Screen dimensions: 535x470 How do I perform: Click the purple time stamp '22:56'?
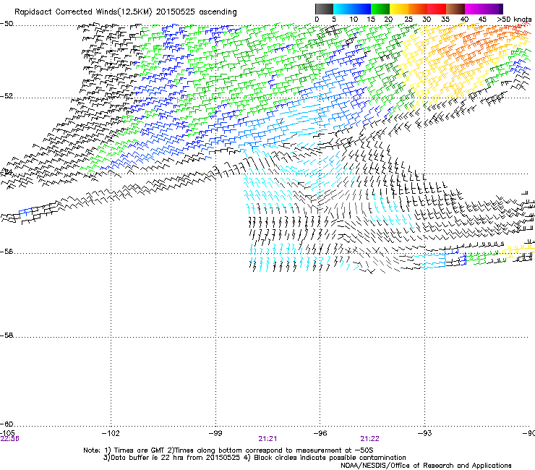coord(9,439)
